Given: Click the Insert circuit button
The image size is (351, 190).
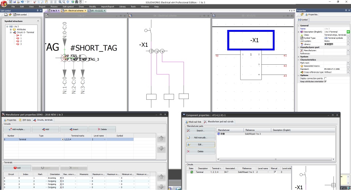Looking at the screenshot, I should click(x=73, y=129).
